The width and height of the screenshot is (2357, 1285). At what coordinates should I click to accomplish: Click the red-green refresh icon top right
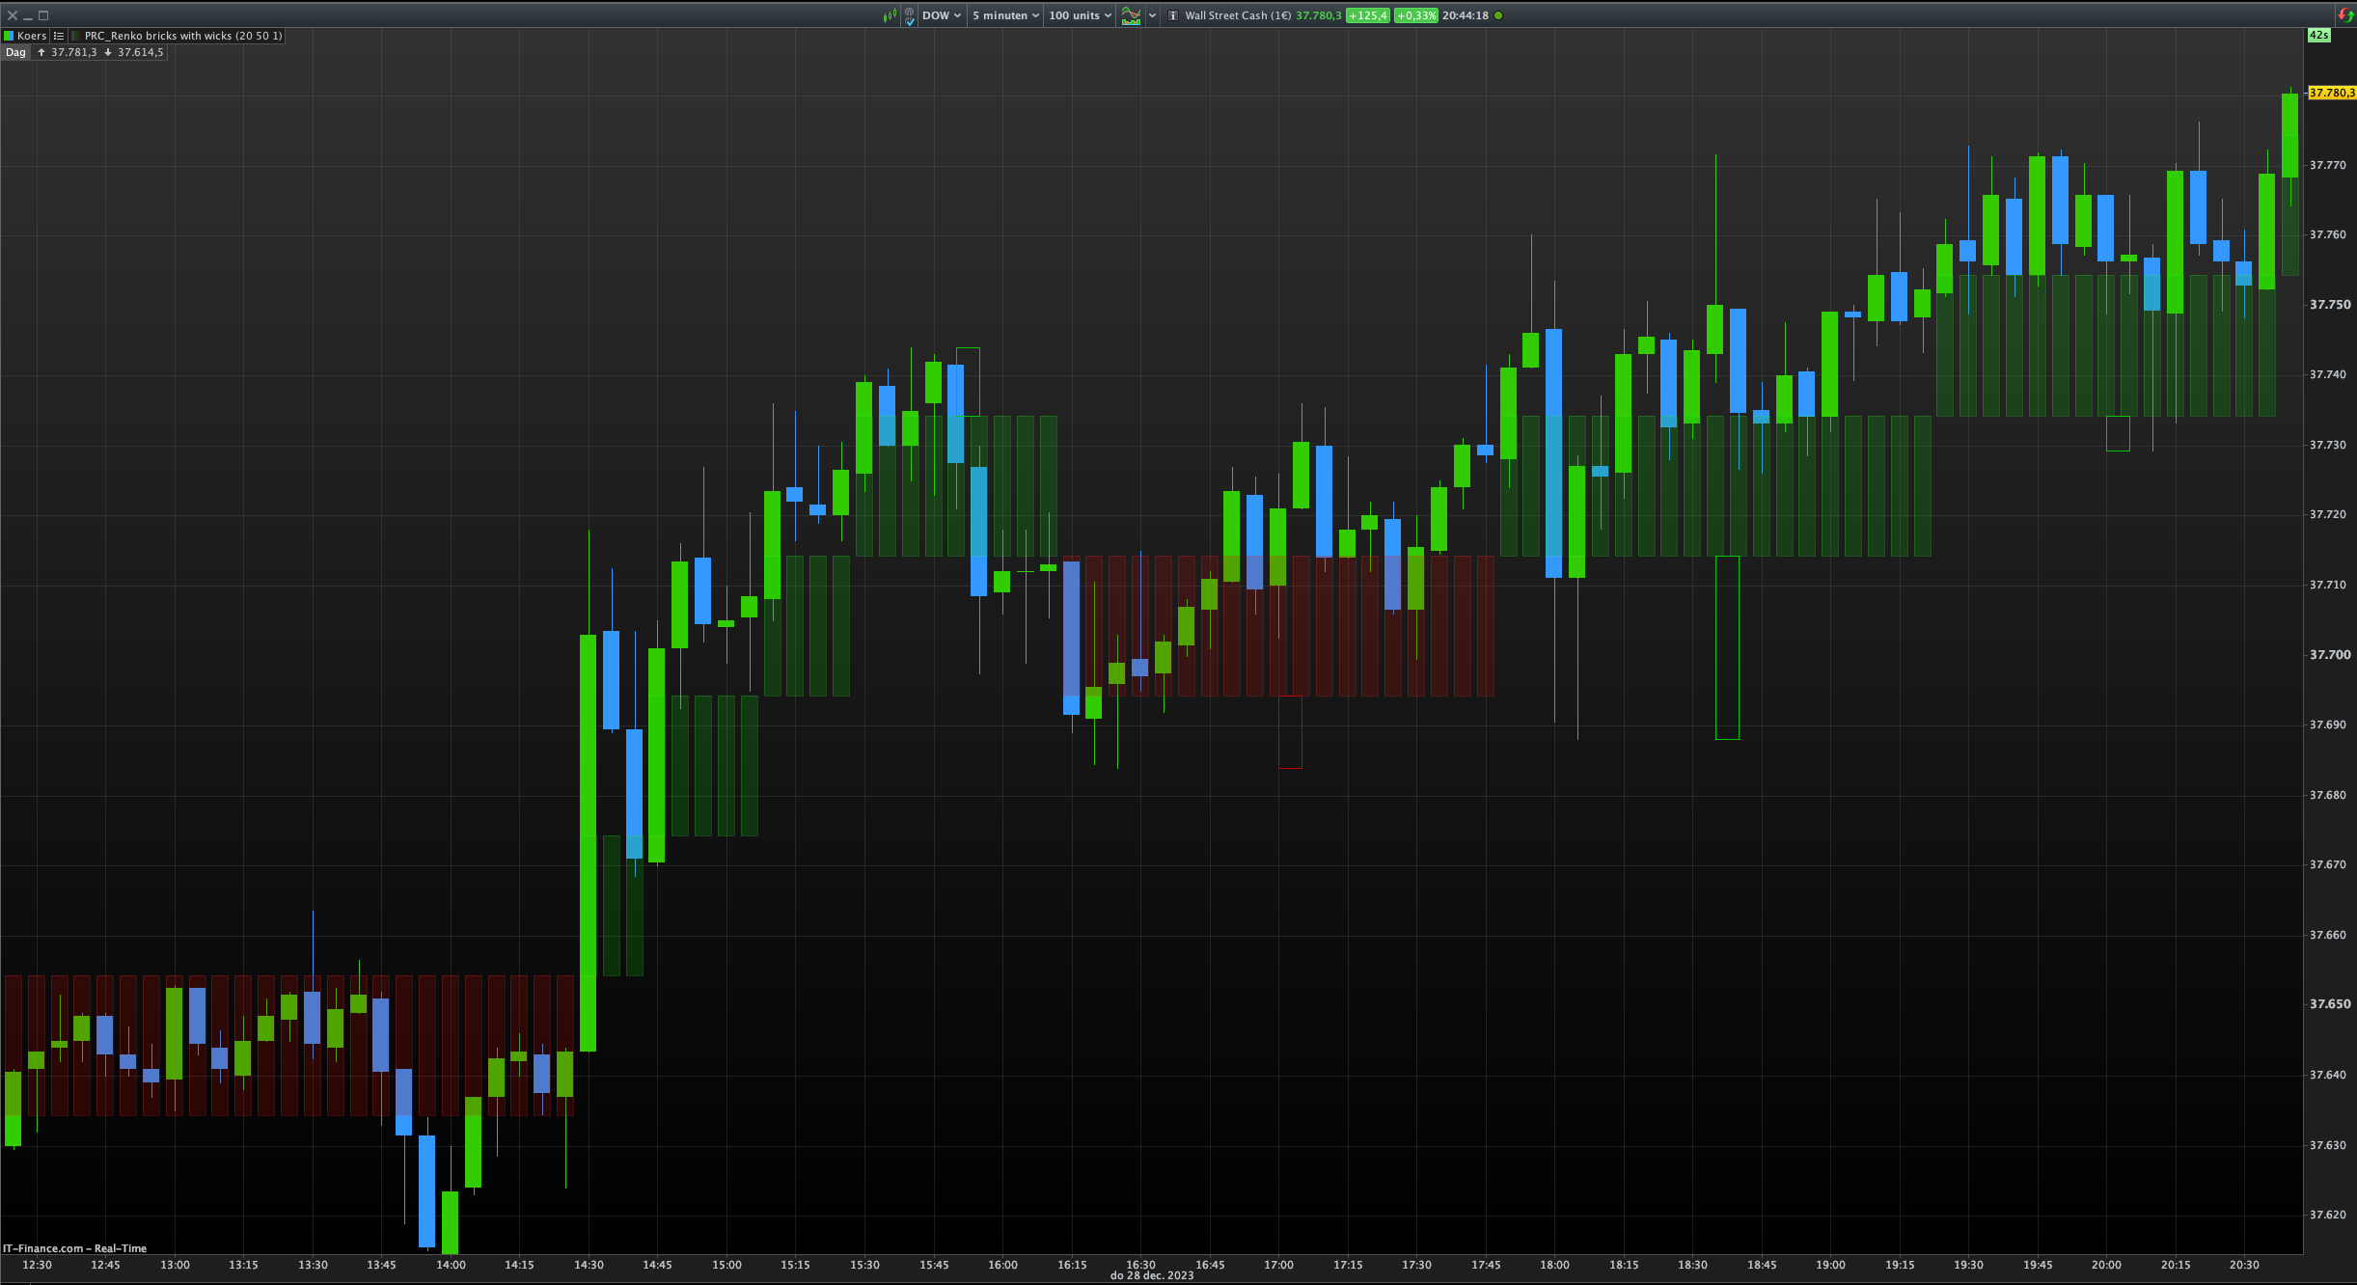coord(2345,14)
